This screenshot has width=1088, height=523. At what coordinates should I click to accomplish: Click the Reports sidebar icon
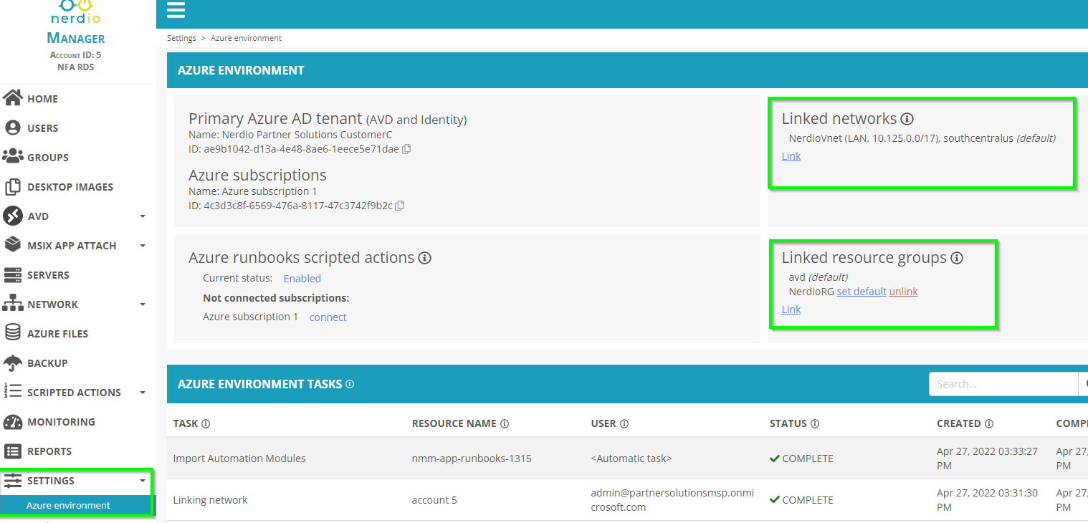[x=13, y=451]
